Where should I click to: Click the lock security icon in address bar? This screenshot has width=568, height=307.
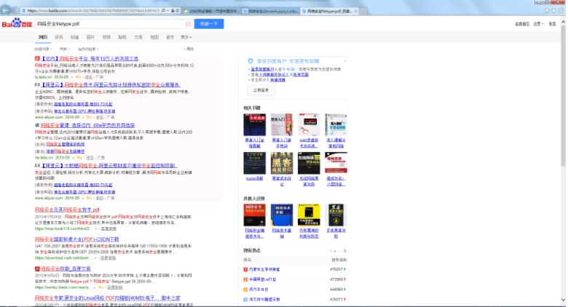173,11
